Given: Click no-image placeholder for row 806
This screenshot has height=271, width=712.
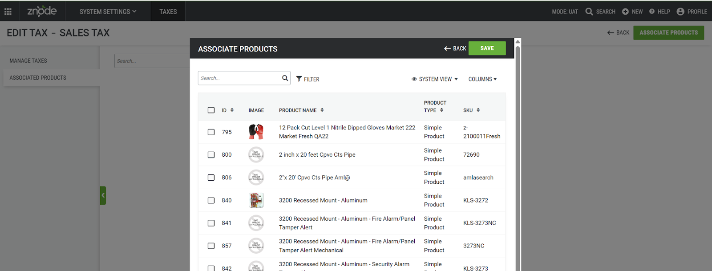Looking at the screenshot, I should (x=256, y=178).
